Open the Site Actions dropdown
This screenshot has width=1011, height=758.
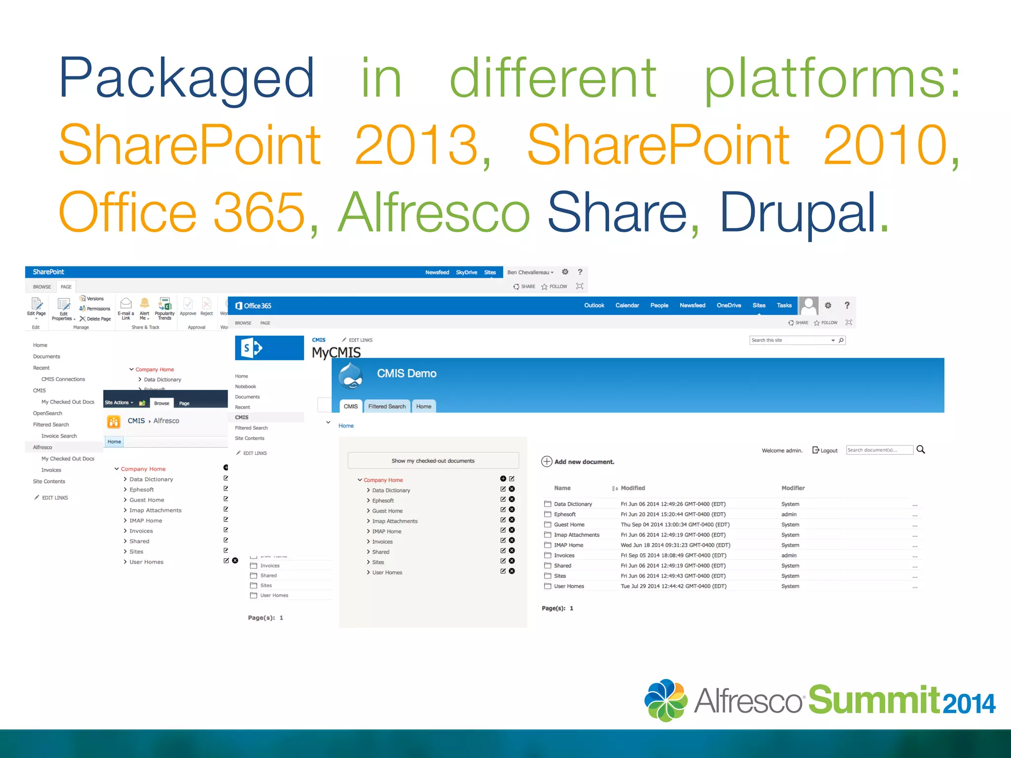click(119, 403)
